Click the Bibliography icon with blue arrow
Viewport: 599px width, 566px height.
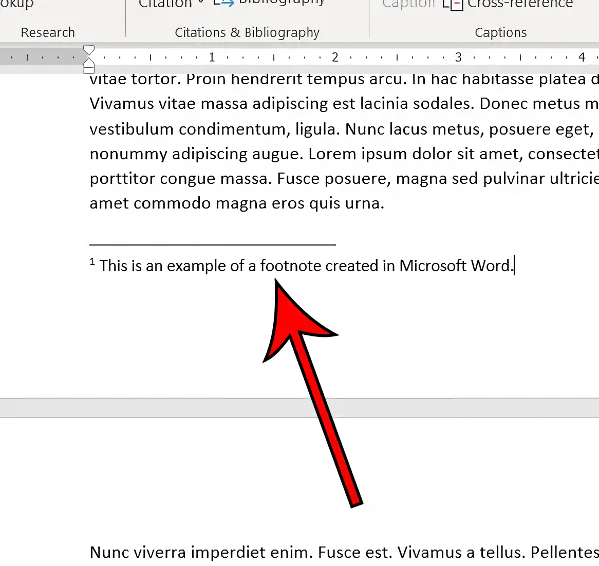(x=223, y=4)
